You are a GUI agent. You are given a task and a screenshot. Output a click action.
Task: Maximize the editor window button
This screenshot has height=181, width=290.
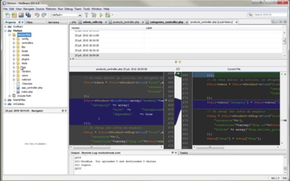[285, 22]
